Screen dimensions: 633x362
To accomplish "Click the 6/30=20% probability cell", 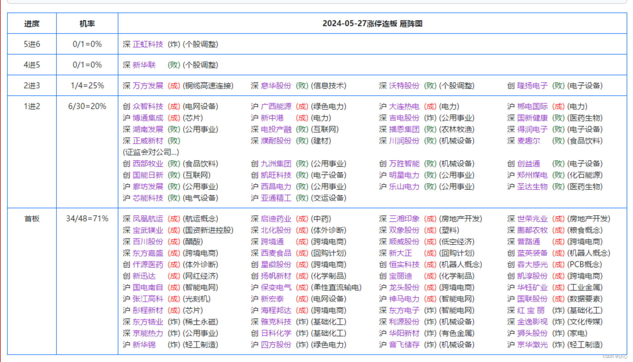I will coord(87,152).
